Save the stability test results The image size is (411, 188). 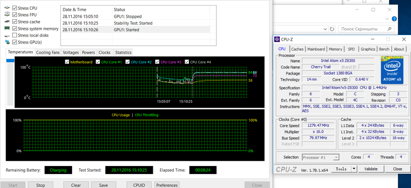[104, 185]
